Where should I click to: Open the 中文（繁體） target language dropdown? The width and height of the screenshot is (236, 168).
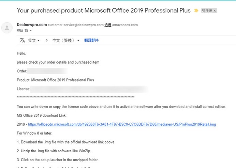click(66, 40)
